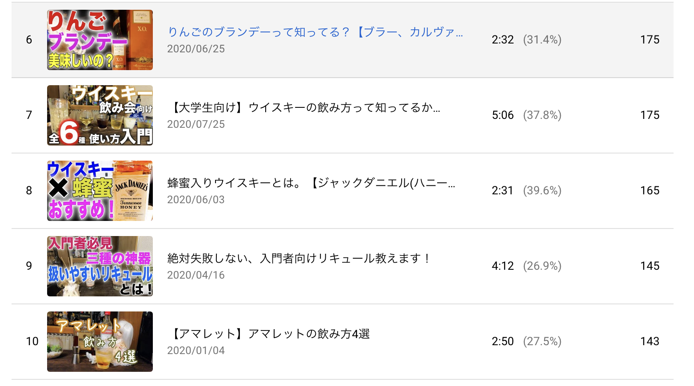Screen dimensions: 694x386
Task: Click the 4:12 watch duration in row 9
Action: pos(503,266)
